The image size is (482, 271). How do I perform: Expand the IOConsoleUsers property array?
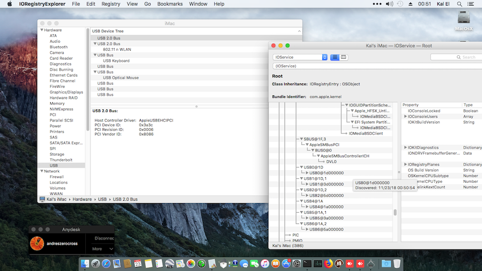(x=406, y=116)
